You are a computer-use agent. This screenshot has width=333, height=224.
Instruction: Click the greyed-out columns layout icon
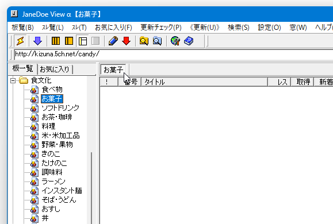[x=95, y=41]
